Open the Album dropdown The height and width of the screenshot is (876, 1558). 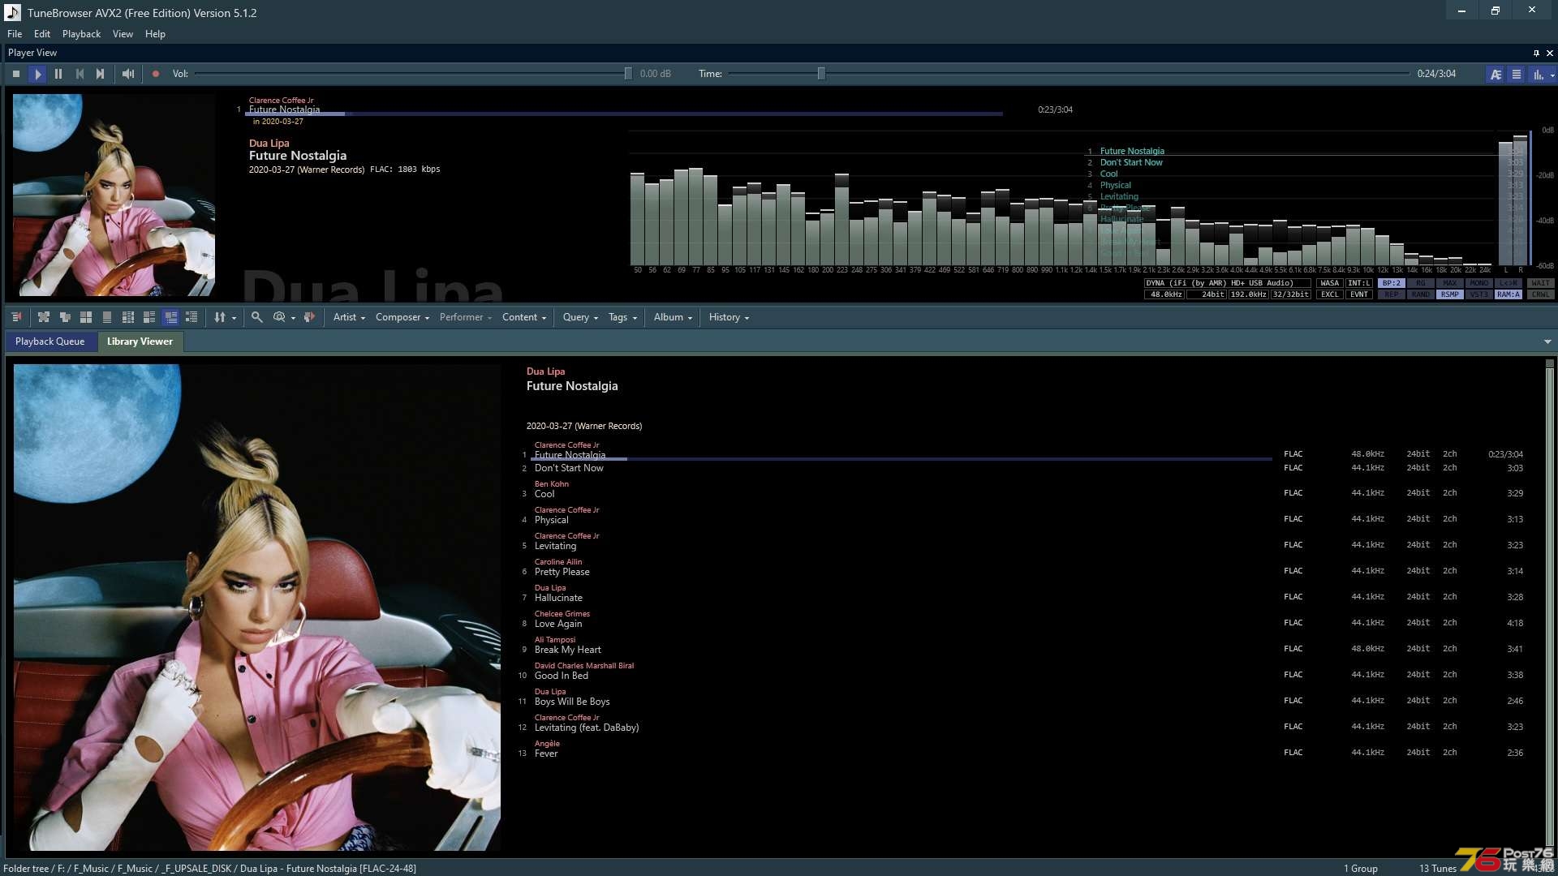click(673, 317)
